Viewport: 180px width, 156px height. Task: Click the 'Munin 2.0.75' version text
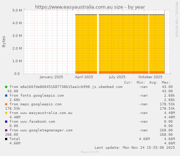click(90, 152)
